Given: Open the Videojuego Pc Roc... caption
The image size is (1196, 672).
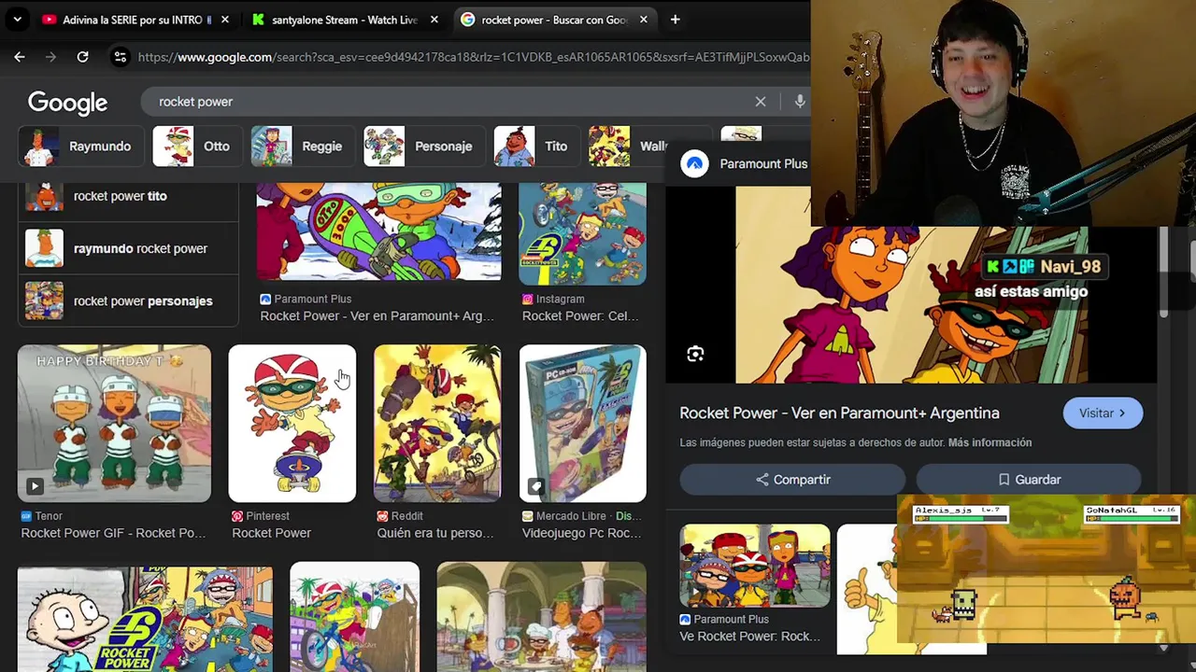Looking at the screenshot, I should 581,533.
